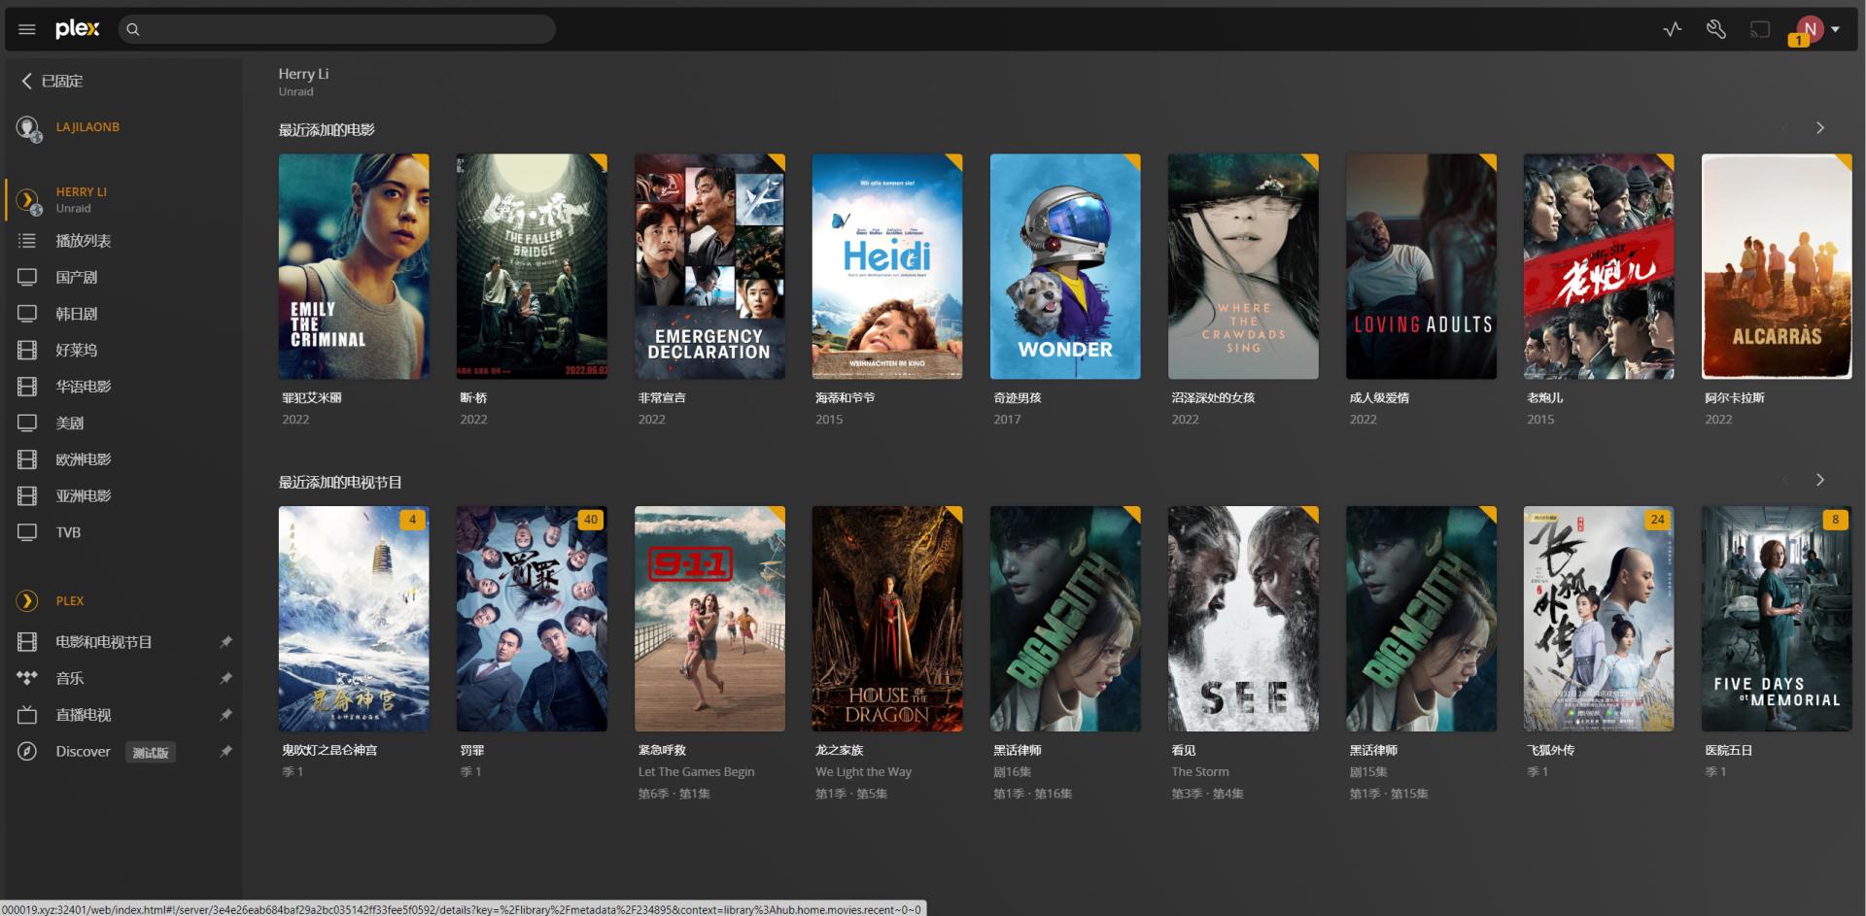This screenshot has height=916, width=1866.
Task: Click the PLEX section icon
Action: click(27, 601)
